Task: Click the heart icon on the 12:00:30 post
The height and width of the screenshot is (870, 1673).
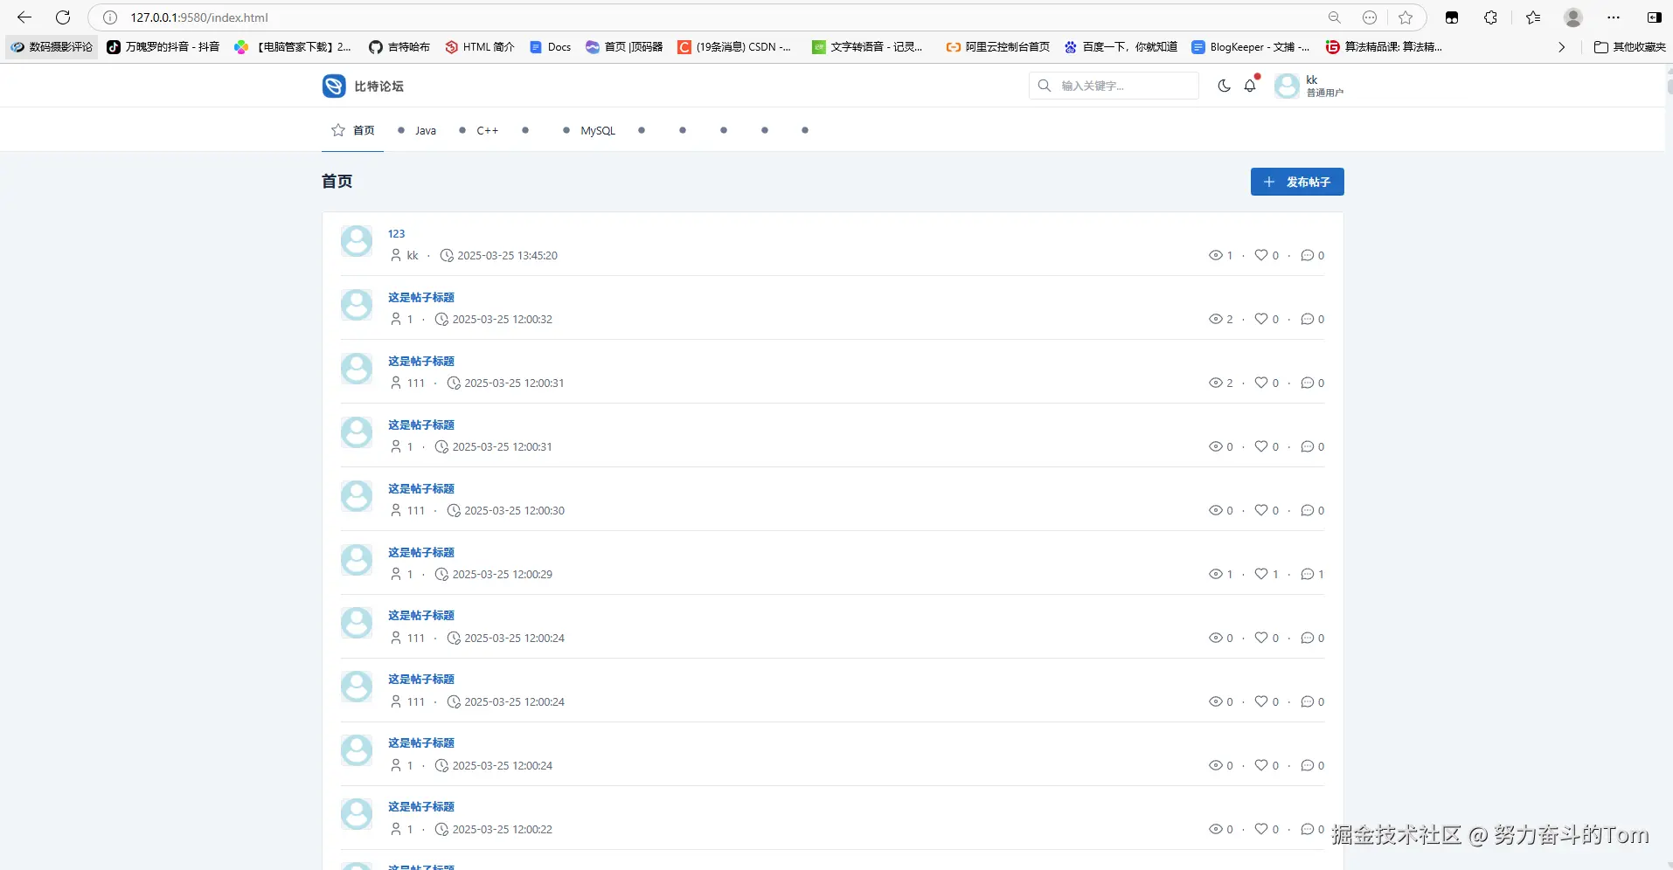Action: [x=1261, y=510]
